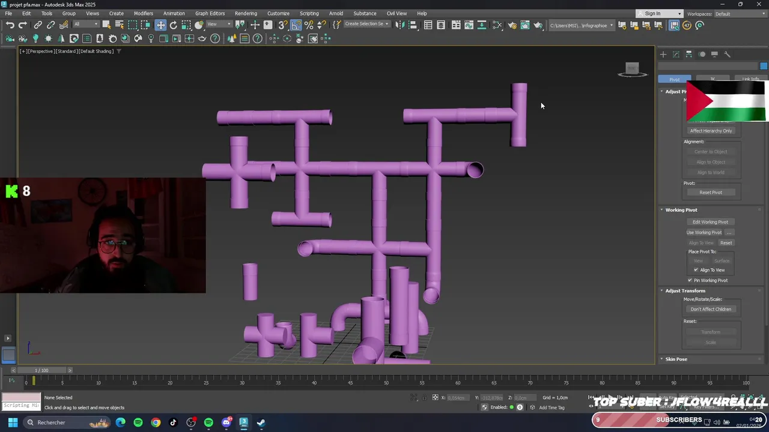The height and width of the screenshot is (432, 769).
Task: Open the Render Setup teapot icon
Action: [x=512, y=25]
